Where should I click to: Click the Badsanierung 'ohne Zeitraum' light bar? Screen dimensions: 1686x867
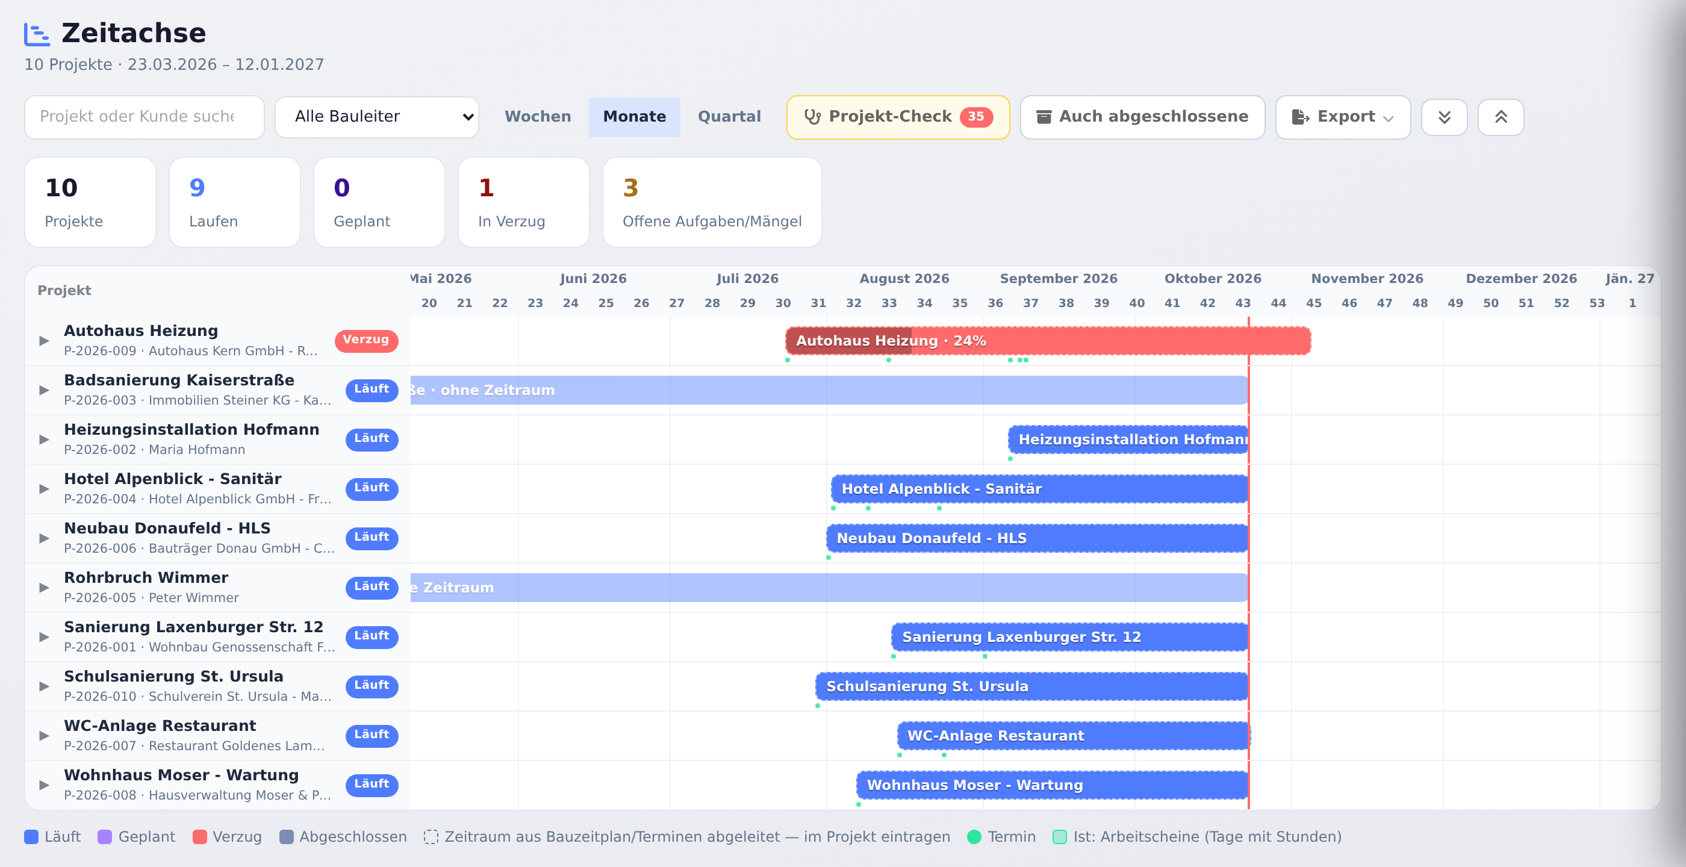pyautogui.click(x=829, y=390)
